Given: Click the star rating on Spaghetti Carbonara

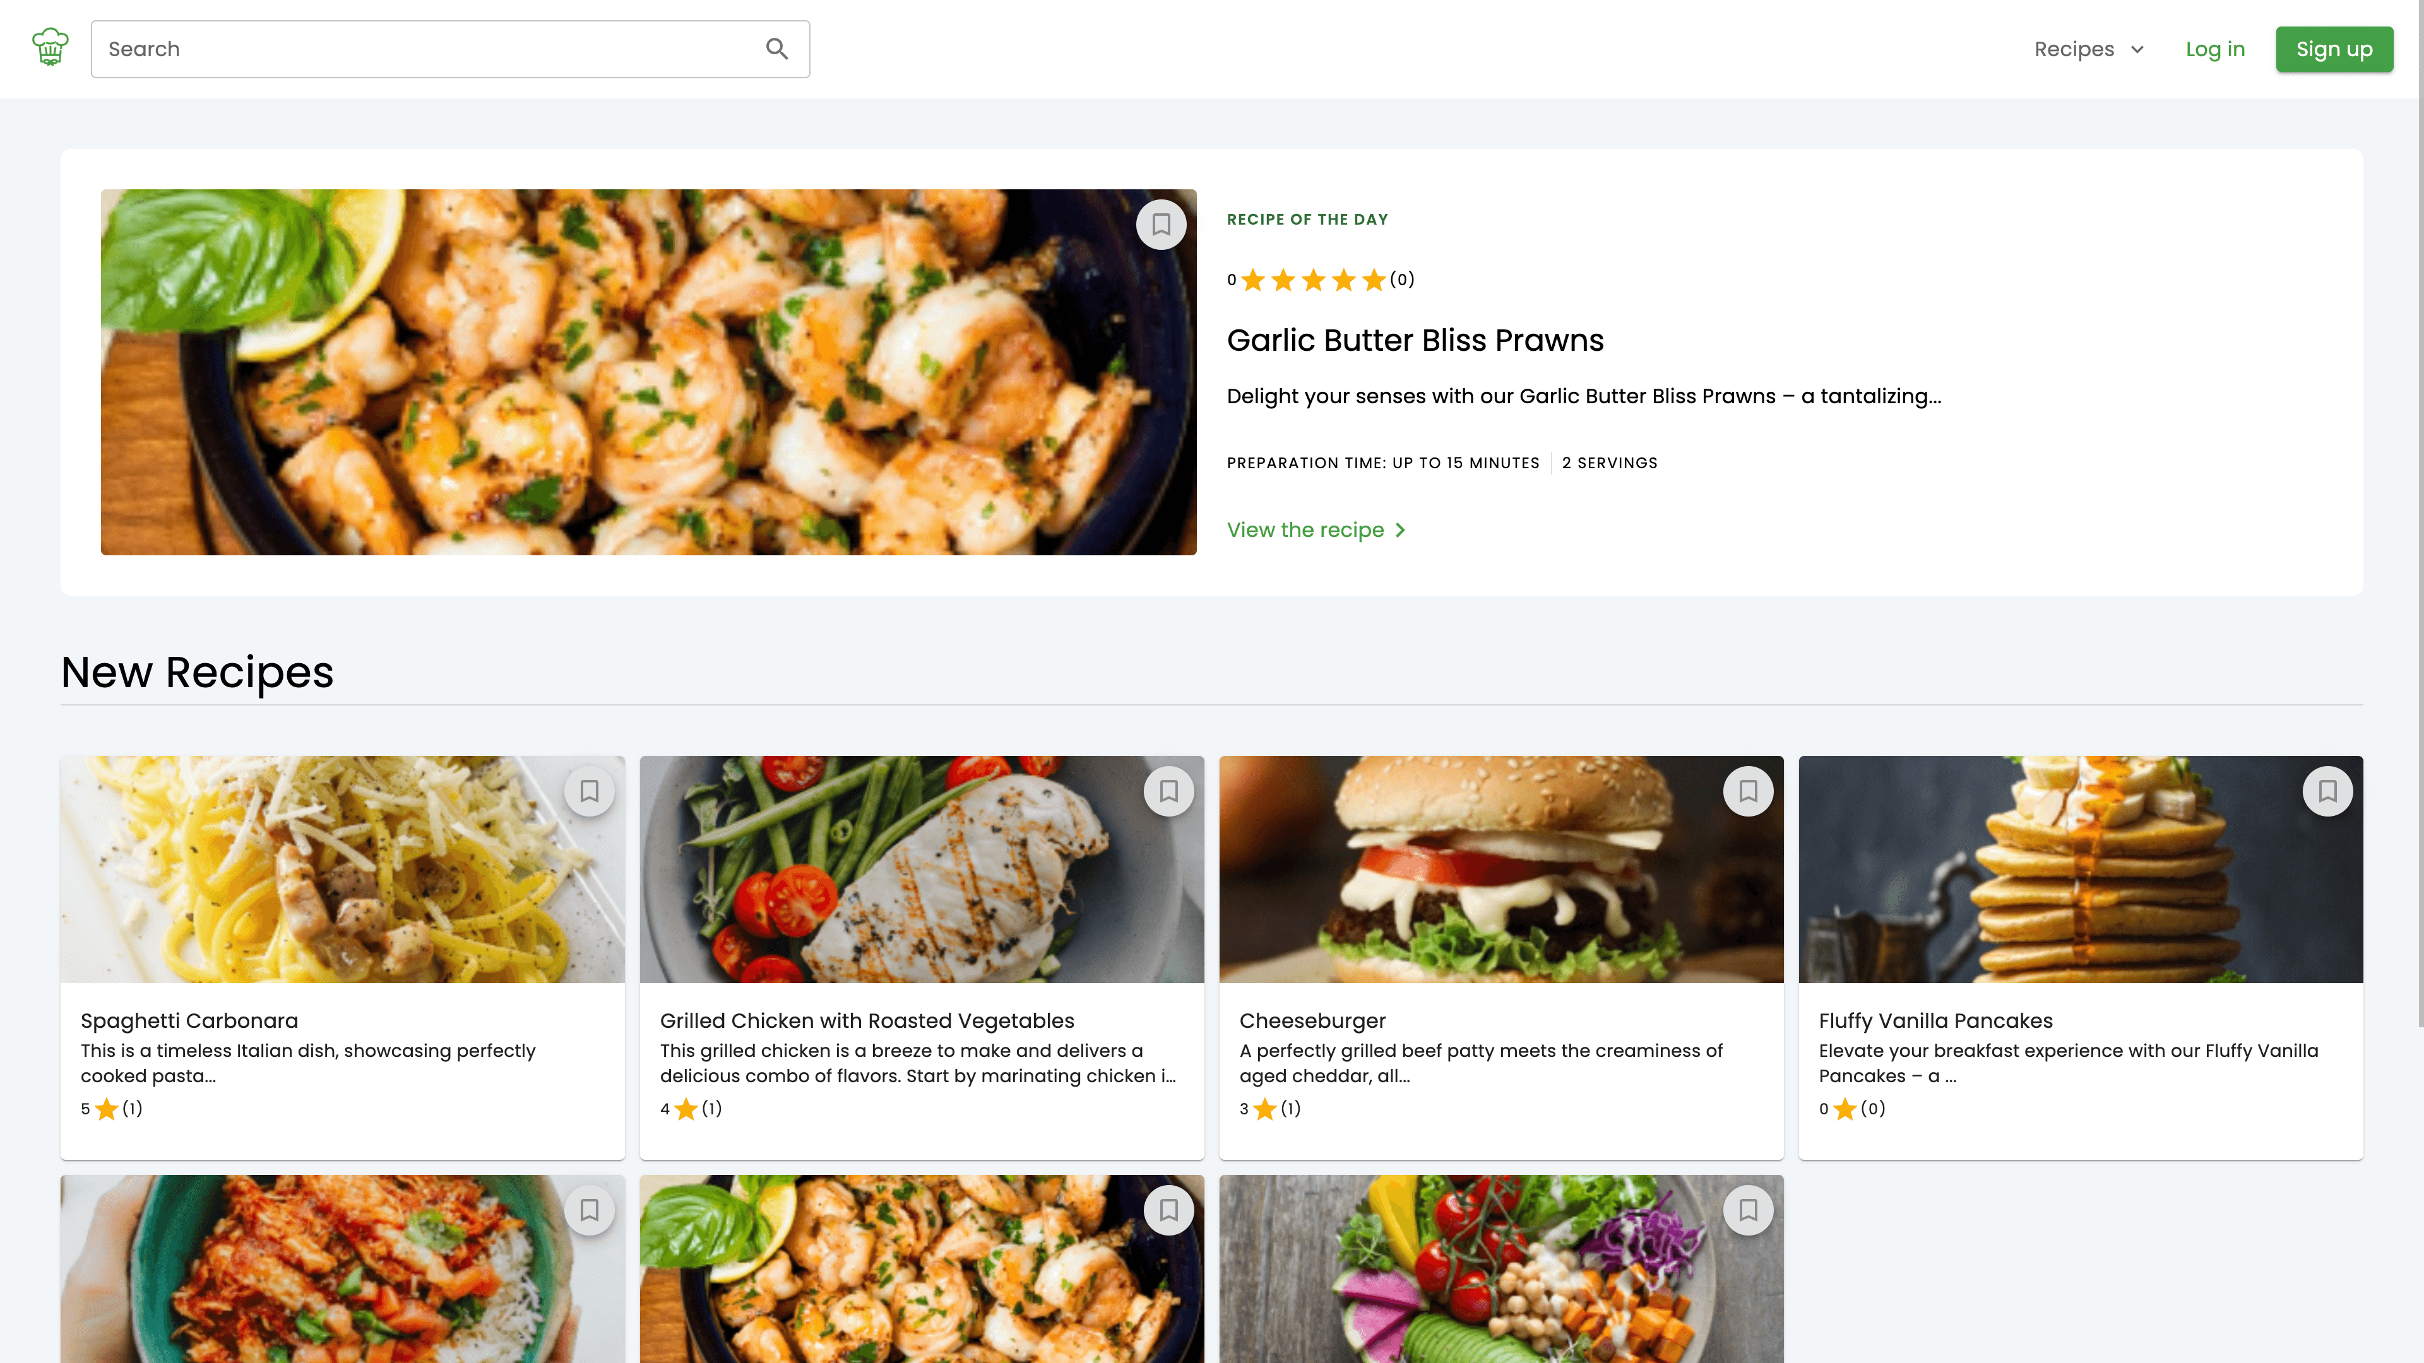Looking at the screenshot, I should pos(107,1109).
